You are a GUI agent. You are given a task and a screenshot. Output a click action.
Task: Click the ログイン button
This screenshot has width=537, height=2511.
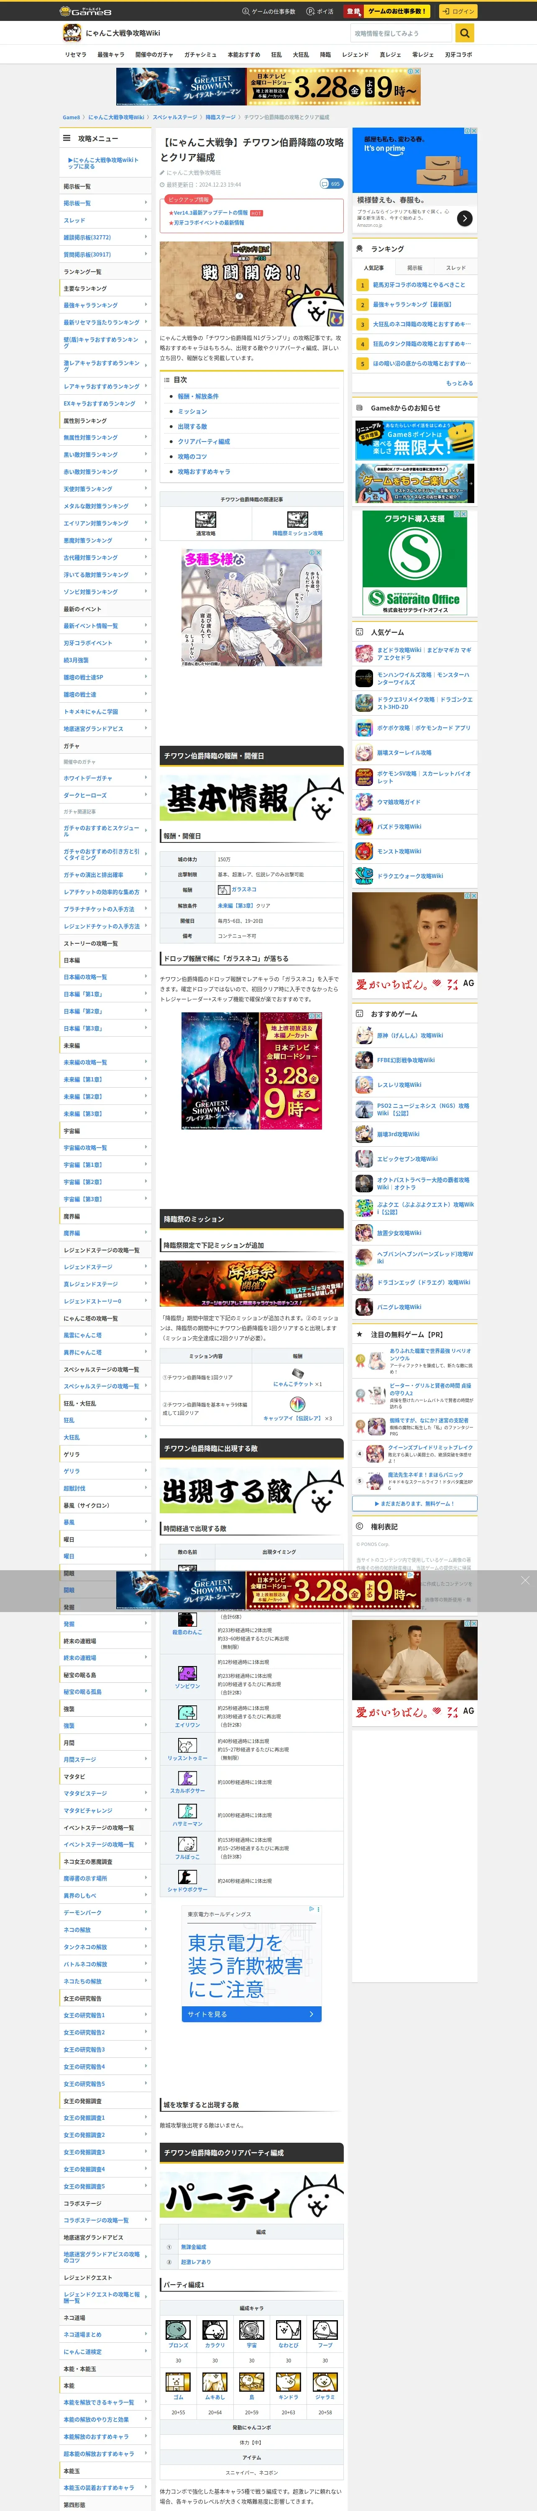coord(458,11)
